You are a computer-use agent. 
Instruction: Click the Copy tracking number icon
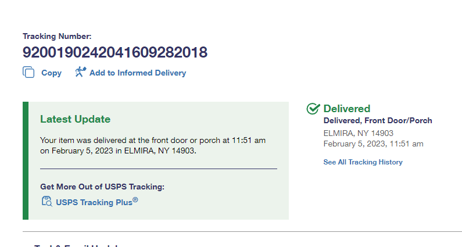click(28, 72)
